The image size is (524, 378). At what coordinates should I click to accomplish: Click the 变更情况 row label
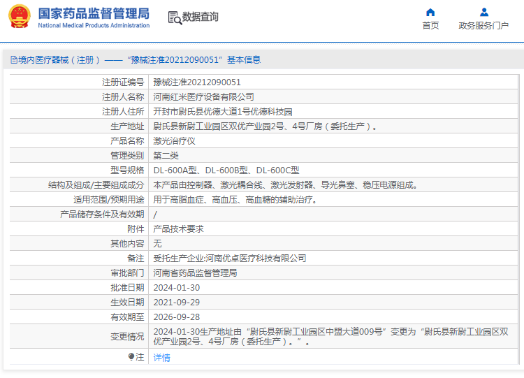(127, 337)
